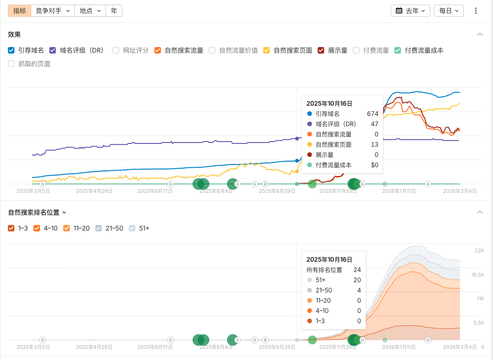Image resolution: width=493 pixels, height=360 pixels.
Task: Toggle the 自然搜索流量 checkbox
Action: pos(158,50)
